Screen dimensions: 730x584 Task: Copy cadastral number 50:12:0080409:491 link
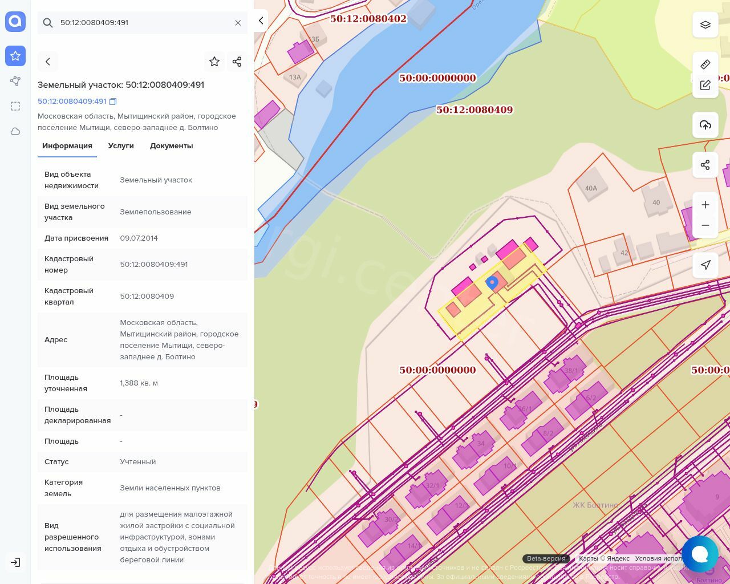click(113, 102)
